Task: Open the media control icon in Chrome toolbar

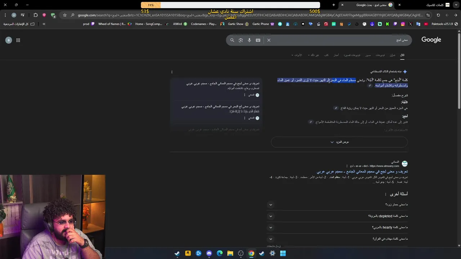Action: [x=22, y=15]
